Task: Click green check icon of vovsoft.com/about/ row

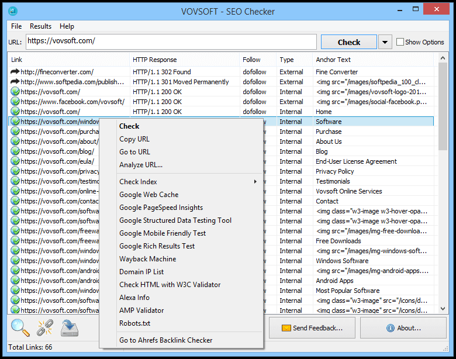Action: [15, 141]
